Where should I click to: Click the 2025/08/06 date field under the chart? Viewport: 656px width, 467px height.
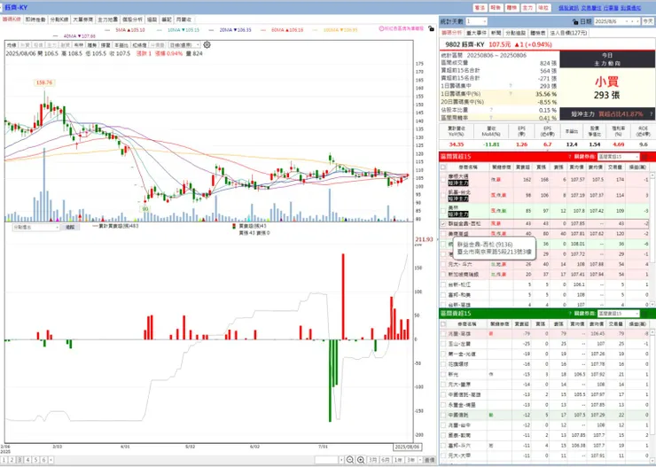(407, 447)
